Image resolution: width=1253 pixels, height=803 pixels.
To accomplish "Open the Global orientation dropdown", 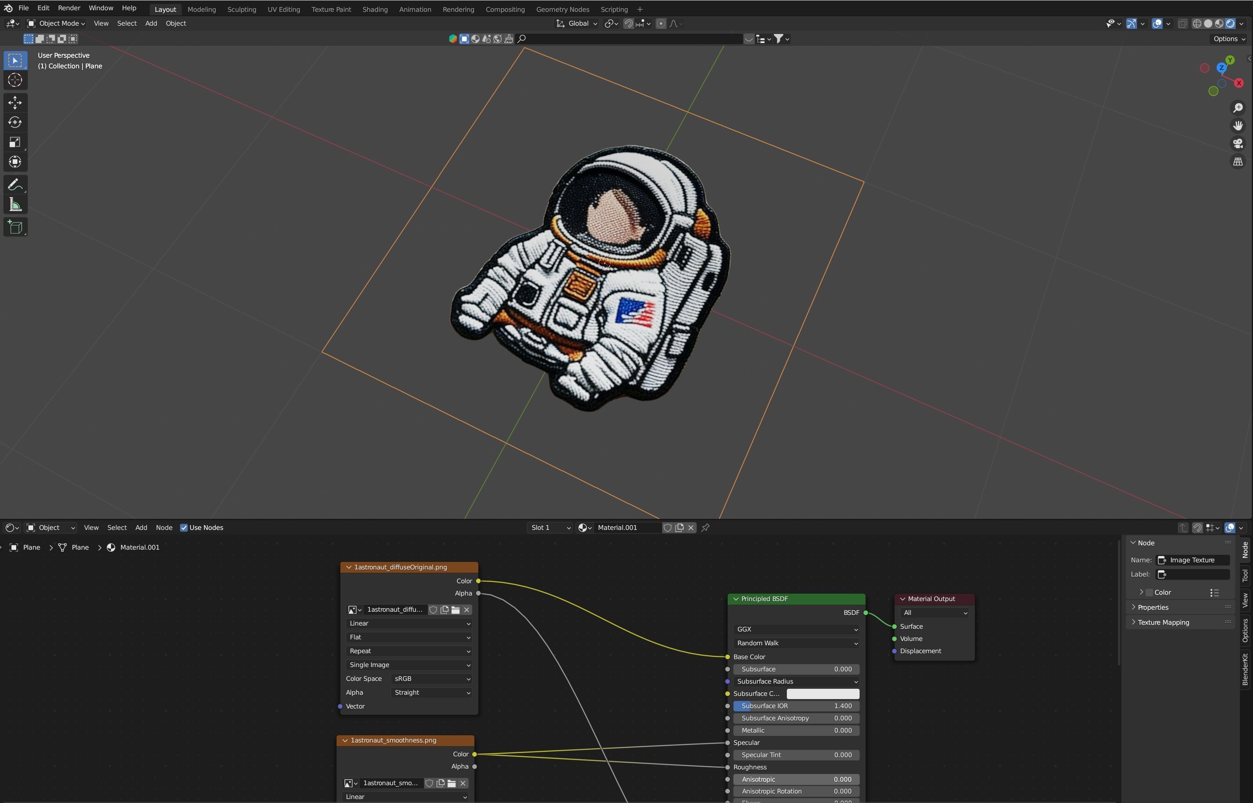I will coord(576,23).
